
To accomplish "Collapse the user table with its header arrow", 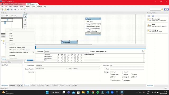I will 100,19.
